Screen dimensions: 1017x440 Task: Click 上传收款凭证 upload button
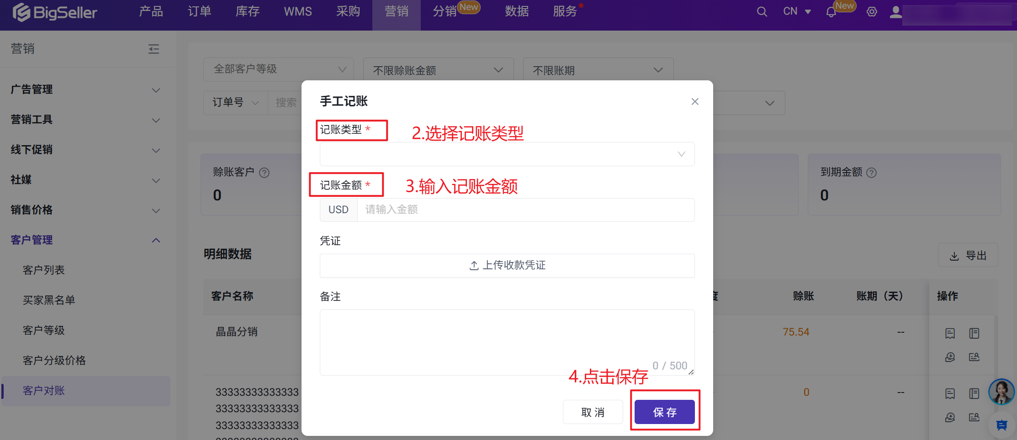coord(507,266)
